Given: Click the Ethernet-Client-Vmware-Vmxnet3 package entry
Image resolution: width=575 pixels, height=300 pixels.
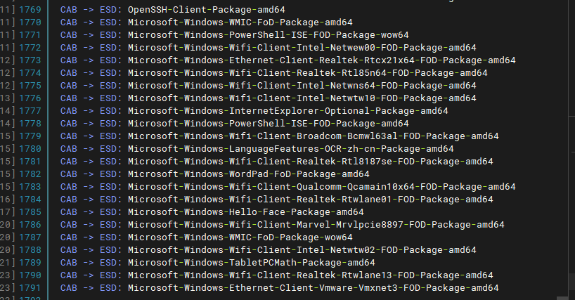Looking at the screenshot, I should pos(313,288).
